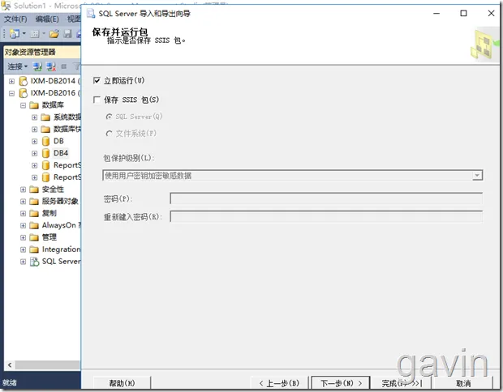Select the 管理 tree item text
The image size is (503, 392).
49,237
